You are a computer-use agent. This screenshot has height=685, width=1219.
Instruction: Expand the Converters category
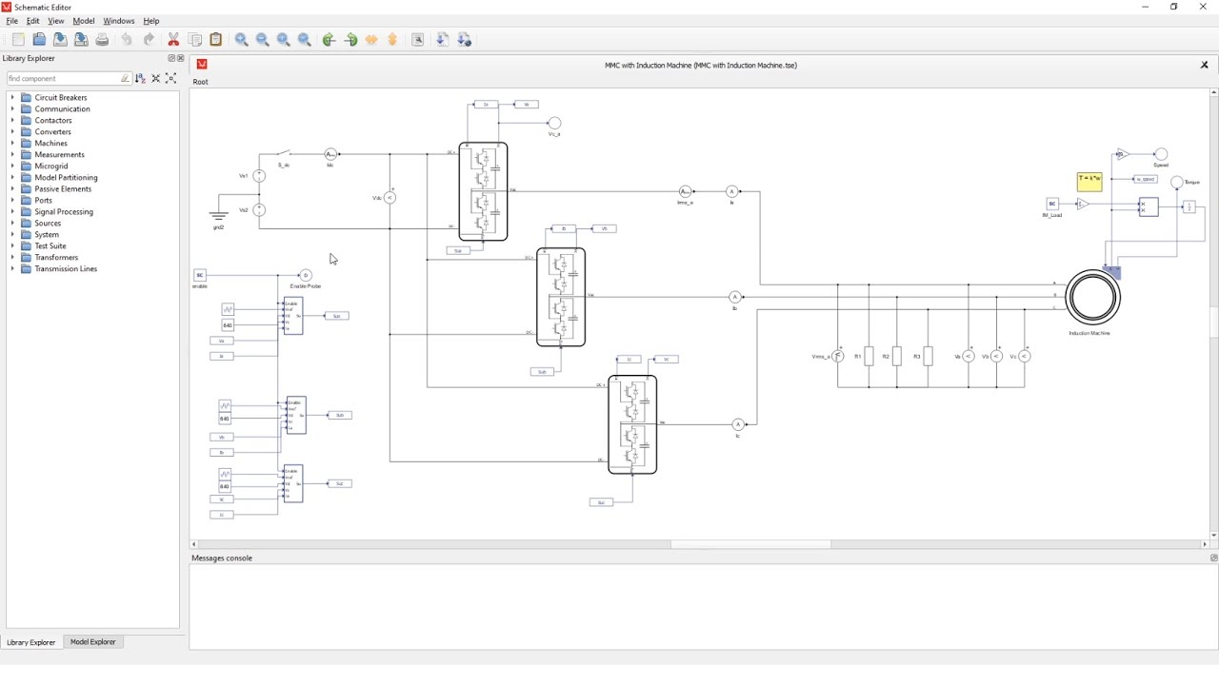click(13, 132)
